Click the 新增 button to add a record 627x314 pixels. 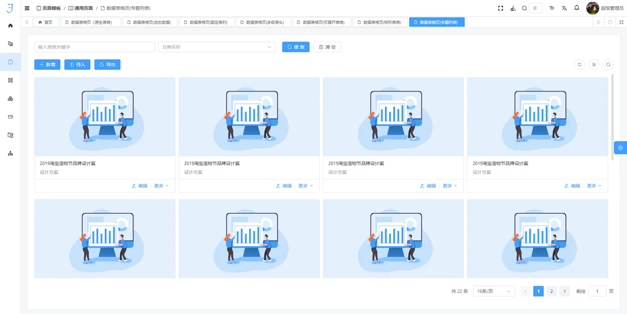[x=47, y=64]
